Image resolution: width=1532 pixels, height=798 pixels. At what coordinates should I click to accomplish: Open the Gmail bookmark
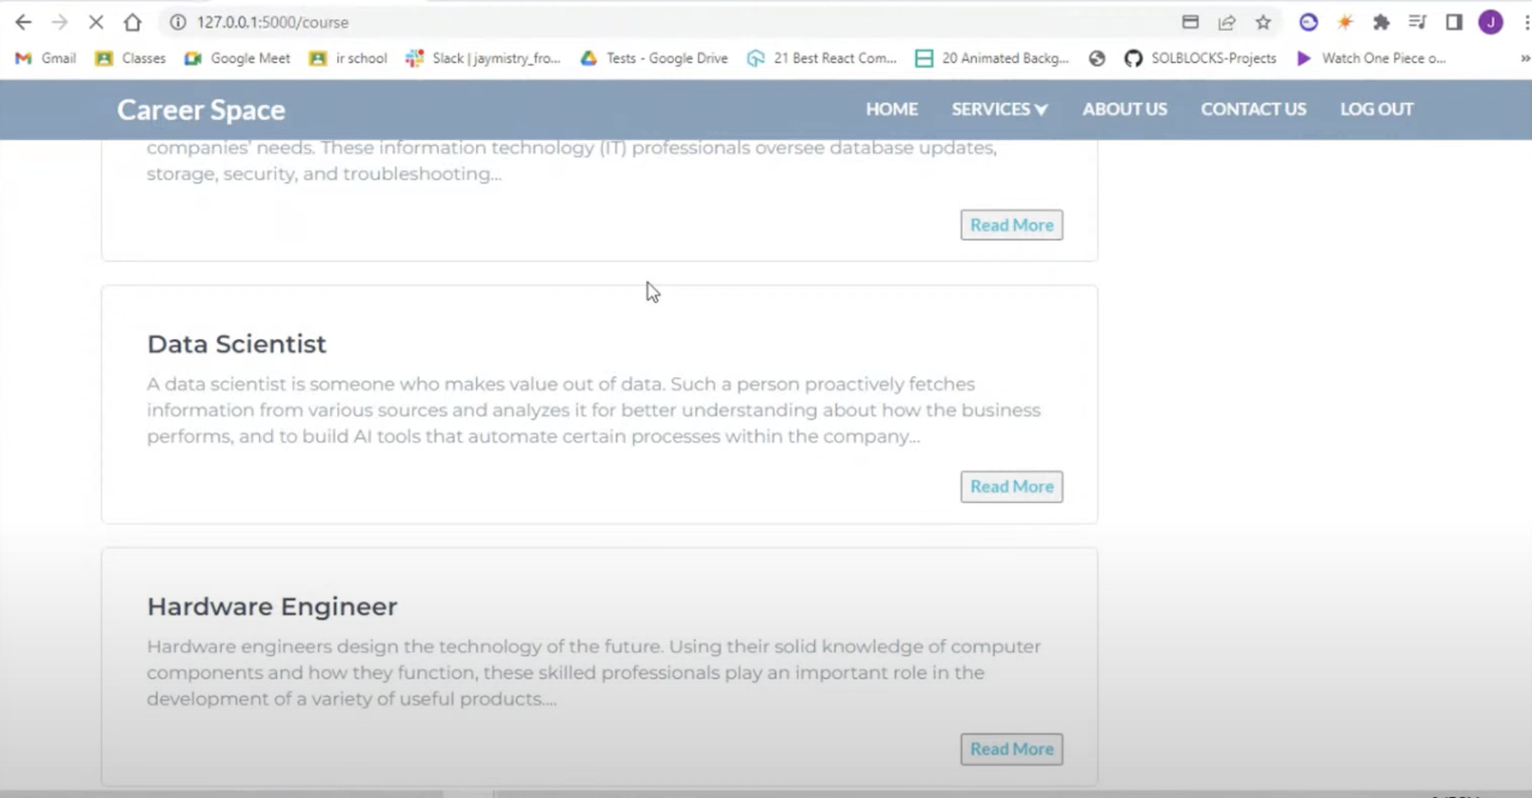click(46, 58)
